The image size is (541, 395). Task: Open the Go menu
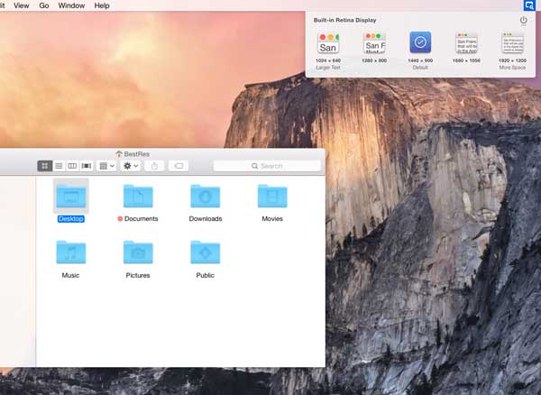[x=44, y=5]
